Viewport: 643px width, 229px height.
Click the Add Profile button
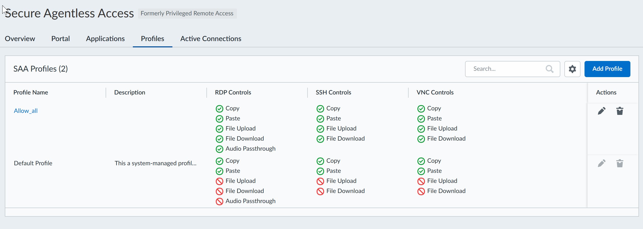607,69
